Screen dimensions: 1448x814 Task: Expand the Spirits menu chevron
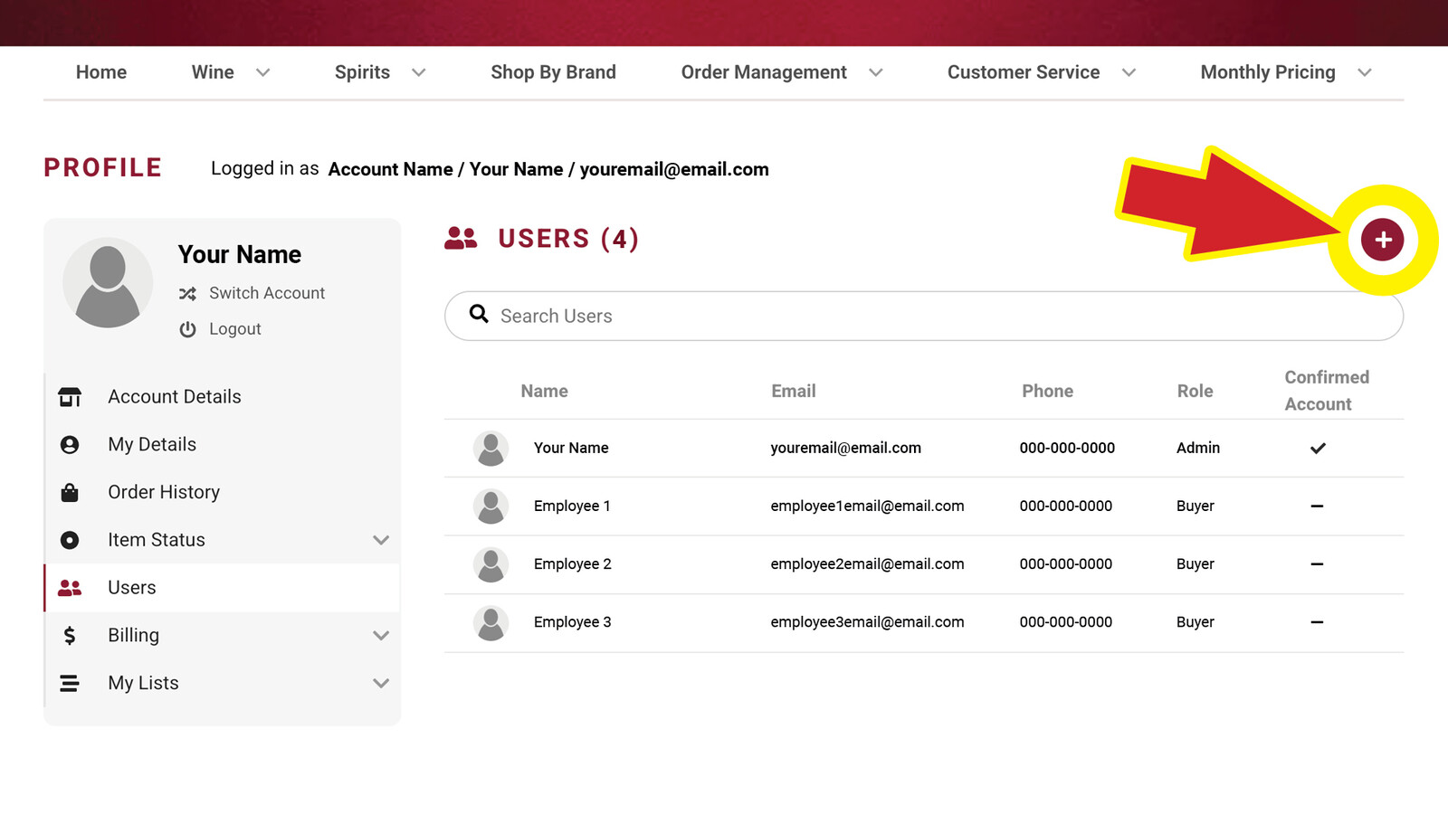tap(418, 72)
